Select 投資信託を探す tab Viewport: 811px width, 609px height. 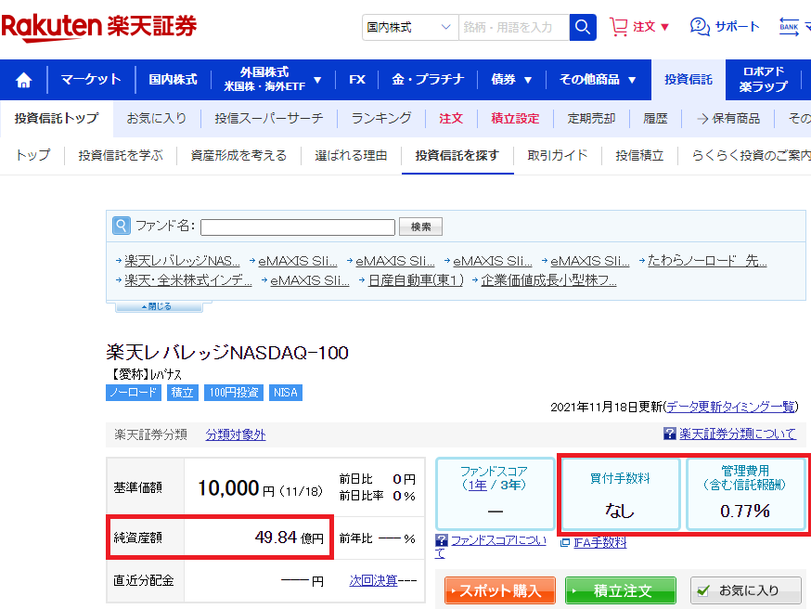point(457,155)
